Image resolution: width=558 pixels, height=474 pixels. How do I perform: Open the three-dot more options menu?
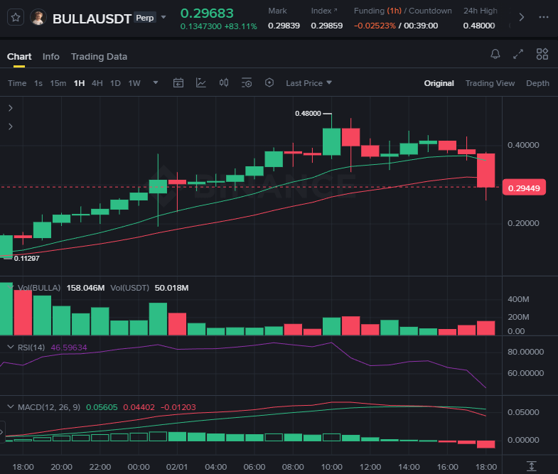tap(543, 17)
